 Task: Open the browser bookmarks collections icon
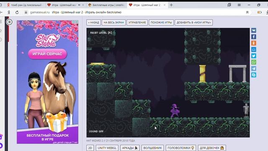(229, 5)
